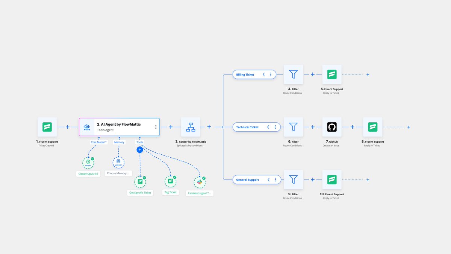Click the Chat Model connector label

tap(98, 142)
